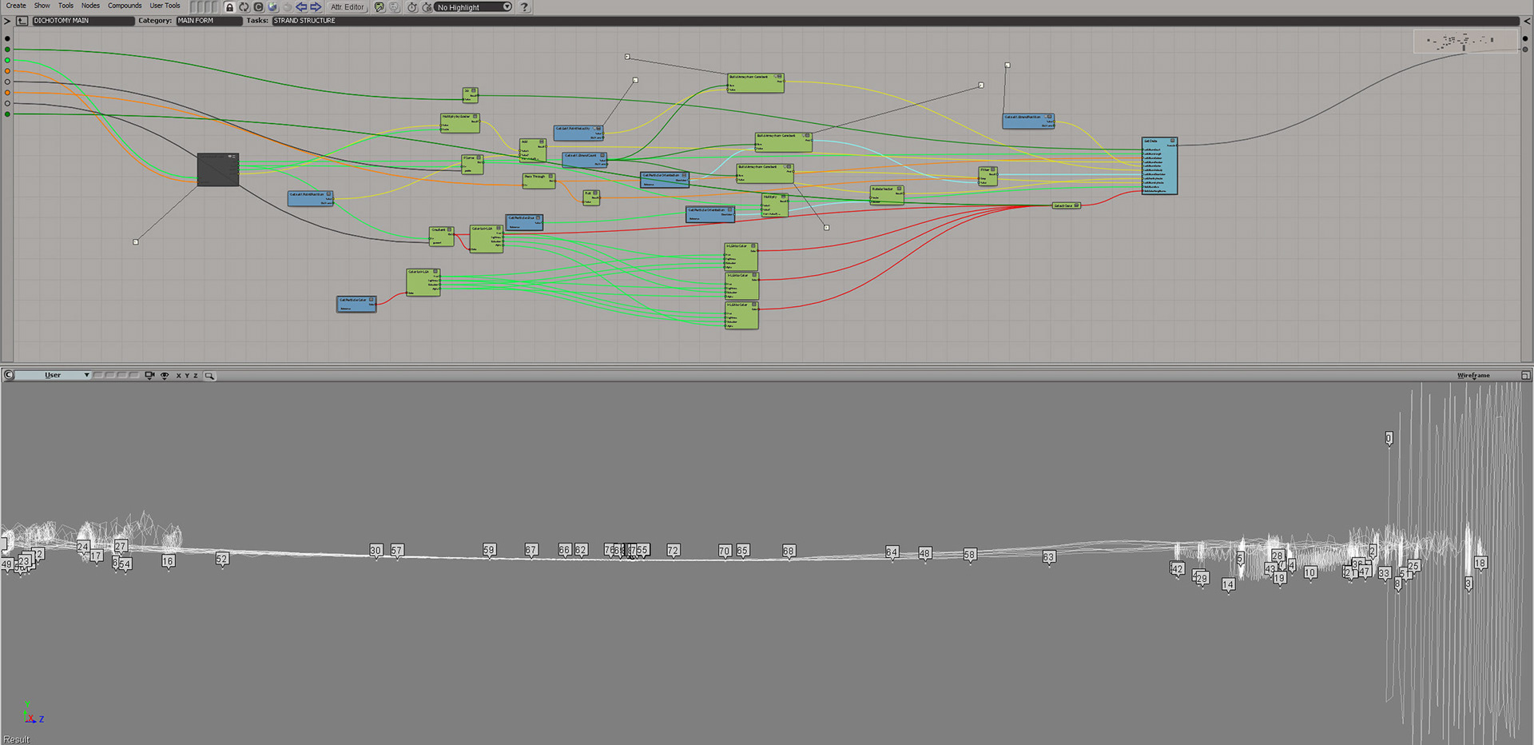
Task: Go forward with the right blue arrow
Action: coord(316,7)
